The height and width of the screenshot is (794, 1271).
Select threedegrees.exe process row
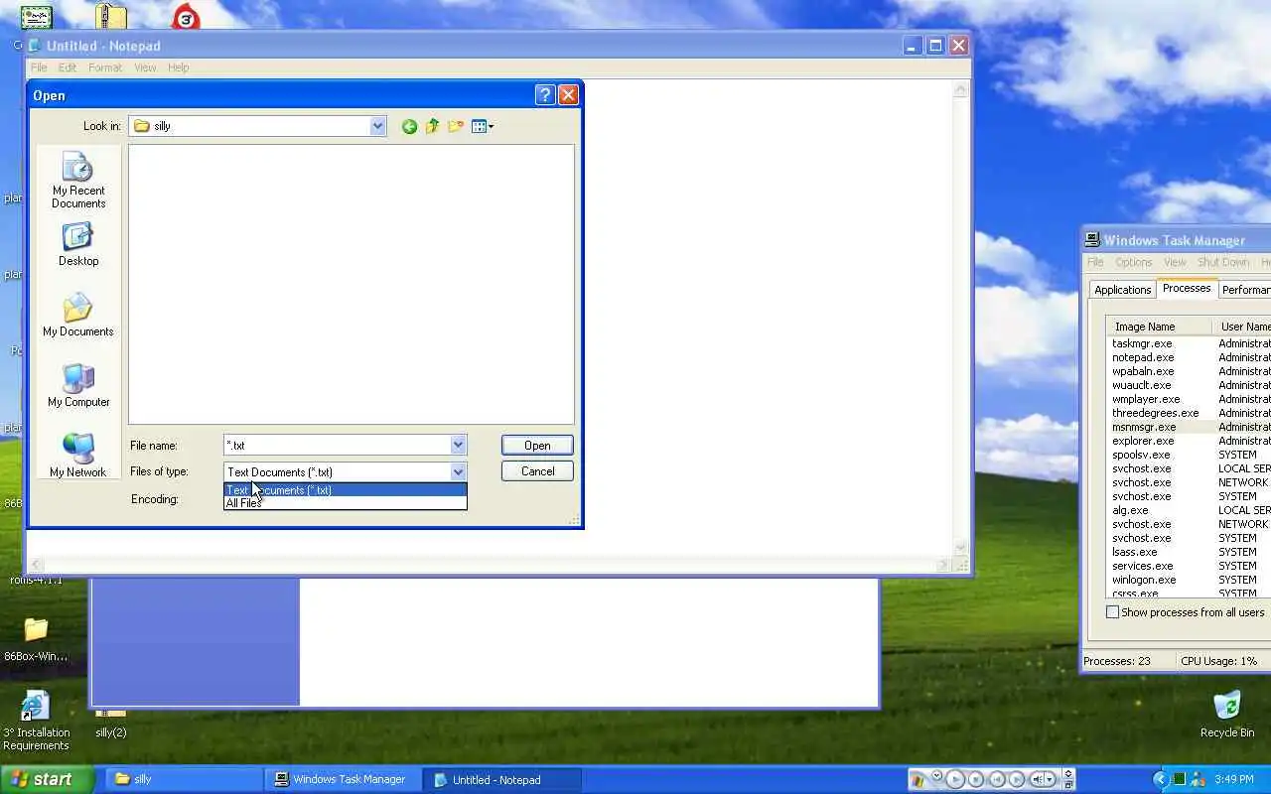click(x=1189, y=413)
